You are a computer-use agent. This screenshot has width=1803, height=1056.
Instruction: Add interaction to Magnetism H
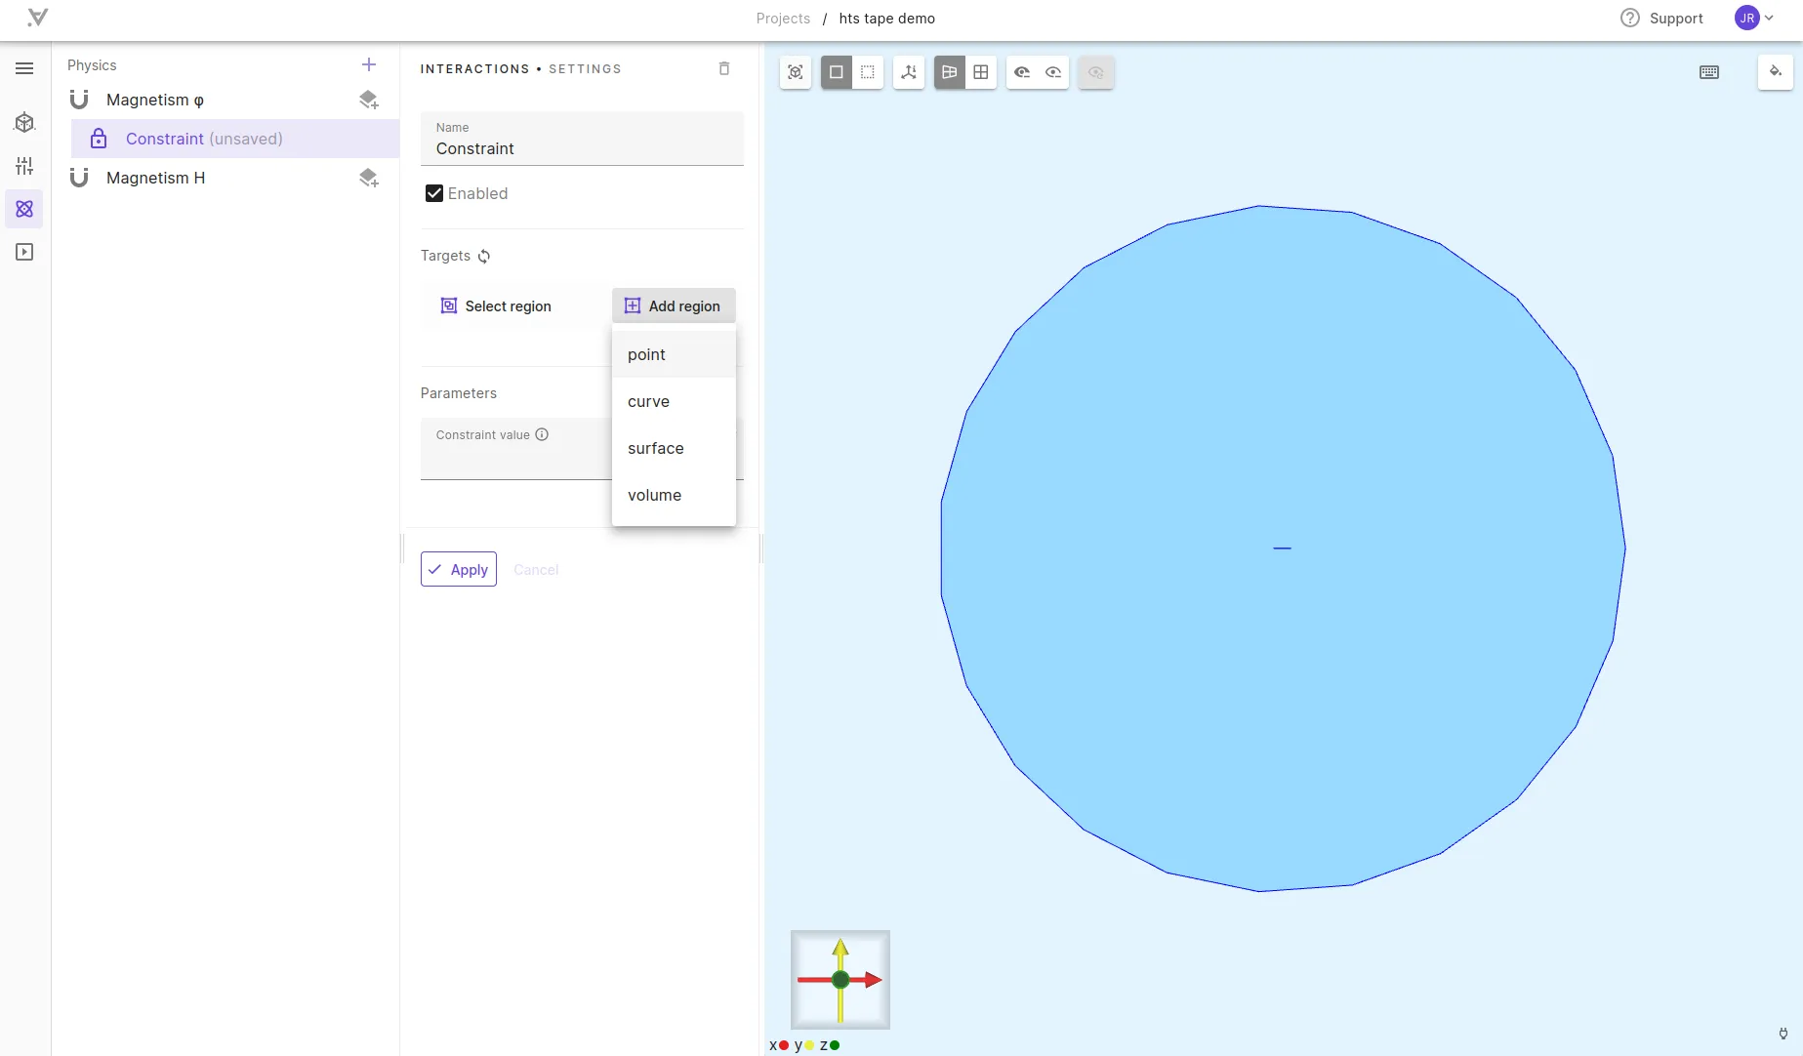tap(368, 178)
